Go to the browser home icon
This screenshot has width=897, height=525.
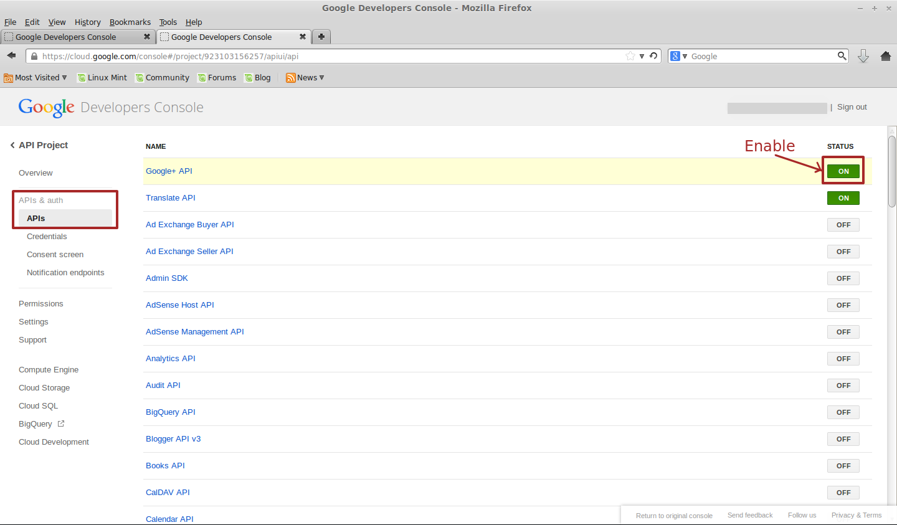(x=886, y=56)
